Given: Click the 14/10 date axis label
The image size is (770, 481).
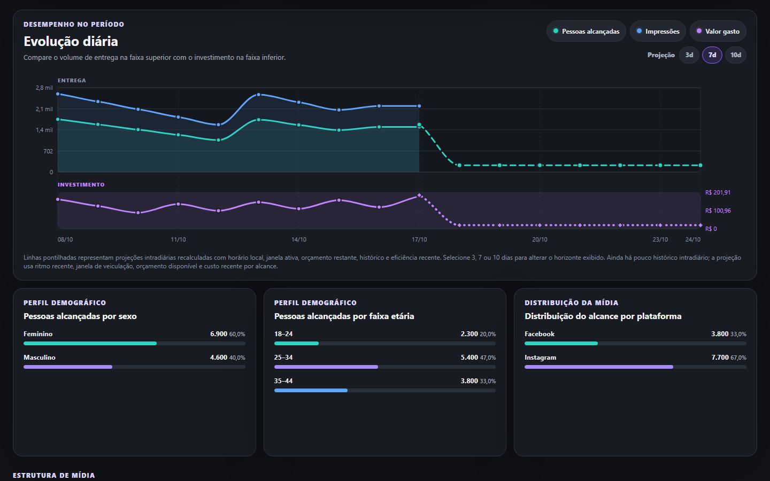Looking at the screenshot, I should (x=299, y=239).
